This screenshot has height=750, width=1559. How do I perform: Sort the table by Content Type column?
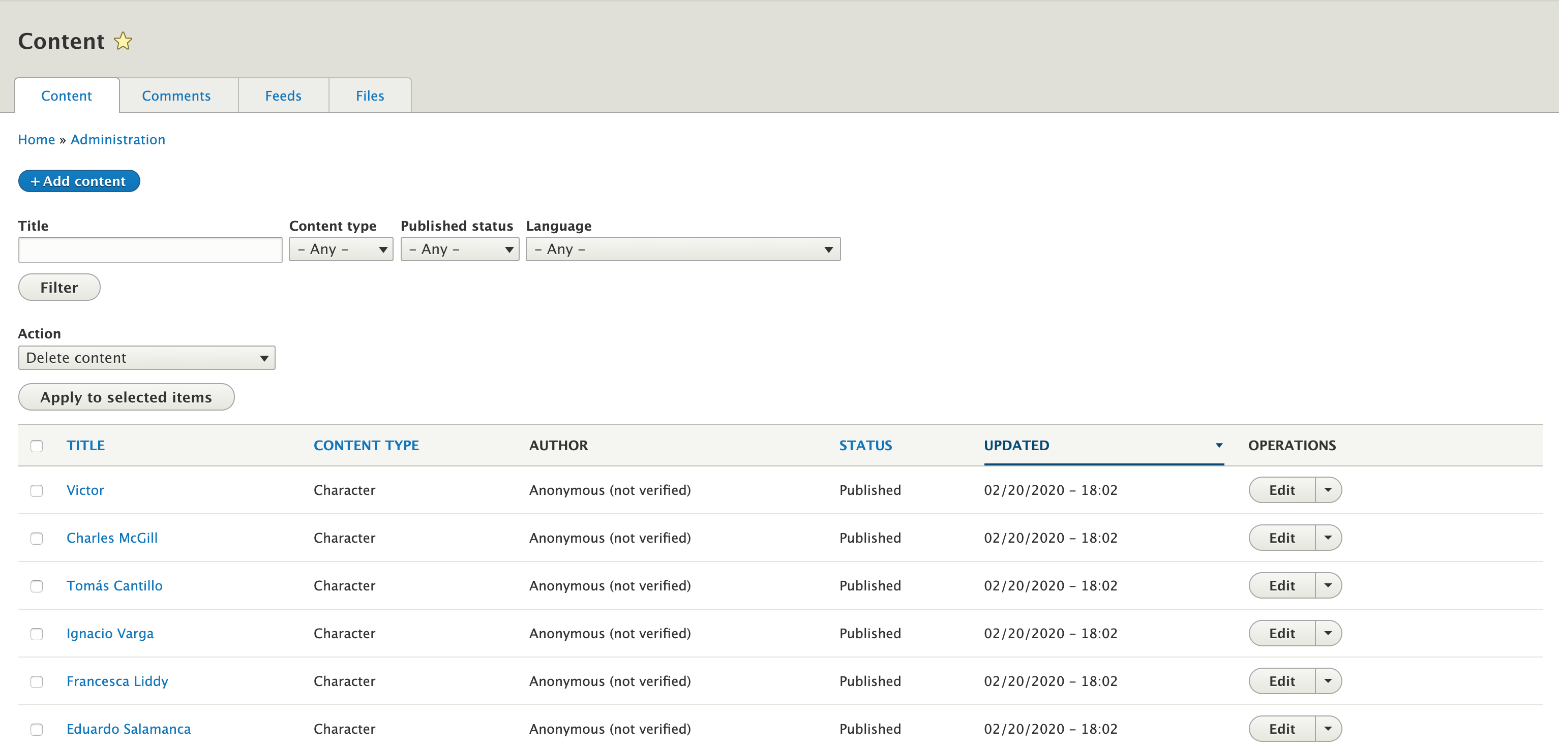pyautogui.click(x=366, y=446)
